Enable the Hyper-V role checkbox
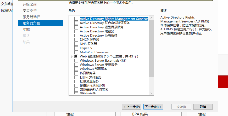Image resolution: width=228 pixels, height=116 pixels. tap(76, 48)
